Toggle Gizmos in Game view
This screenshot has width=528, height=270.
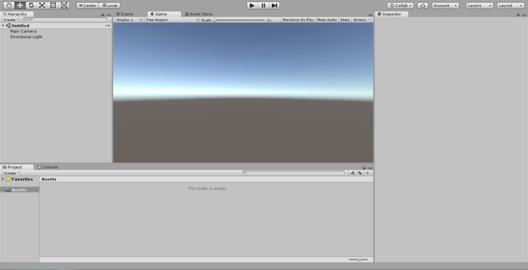click(x=359, y=19)
